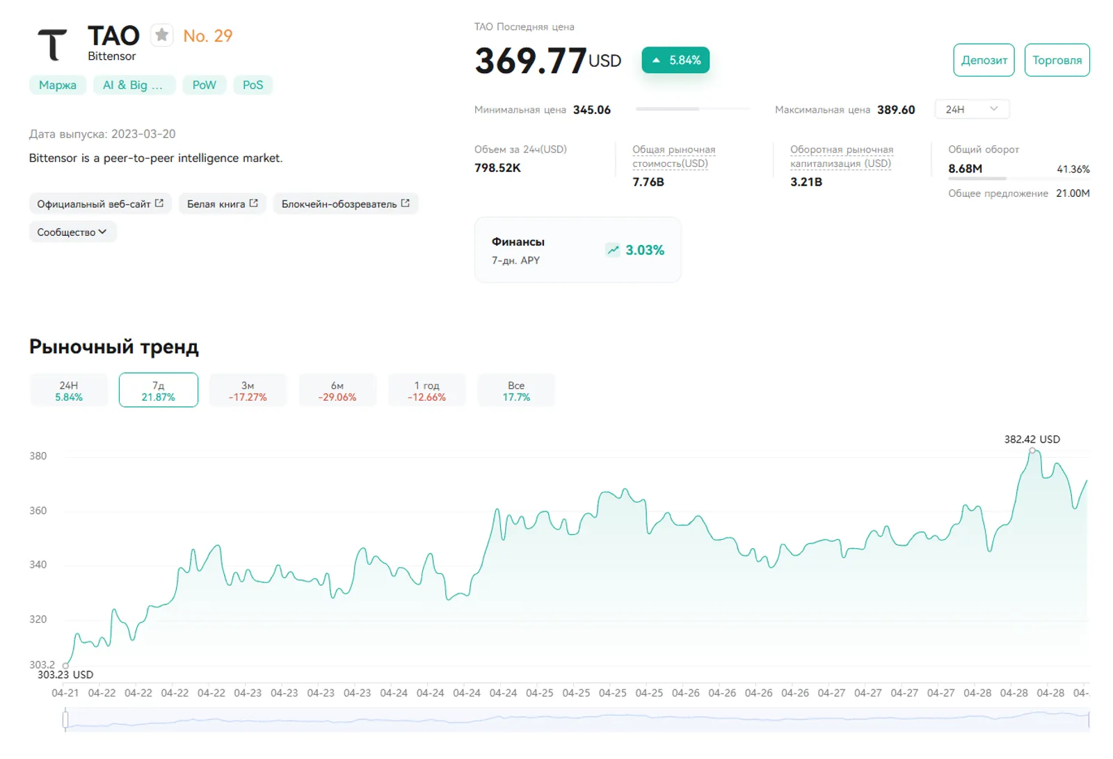Switch chart to 6м period
Screen dimensions: 1113x759
tap(337, 390)
